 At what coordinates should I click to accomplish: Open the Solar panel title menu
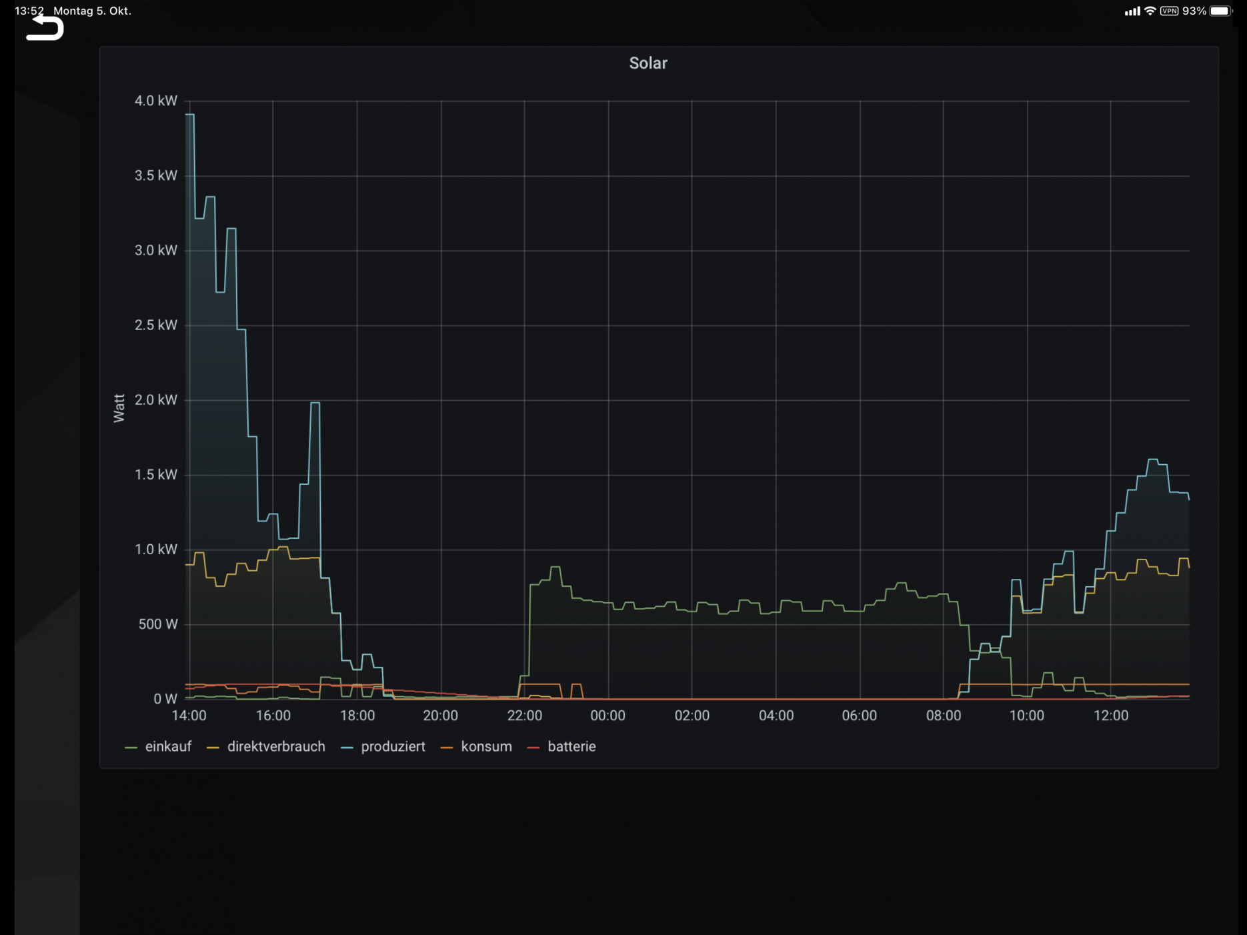click(x=648, y=63)
